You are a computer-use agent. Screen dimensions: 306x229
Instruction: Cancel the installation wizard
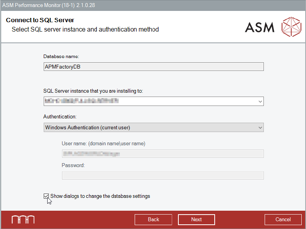(283, 220)
